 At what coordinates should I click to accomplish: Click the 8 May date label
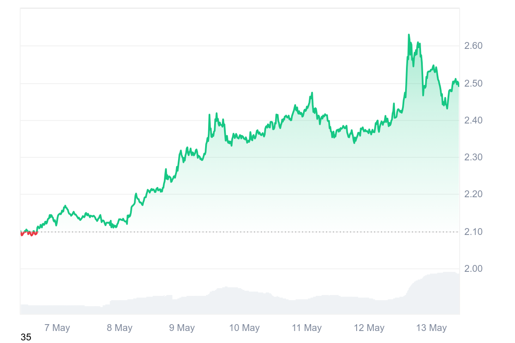click(120, 328)
